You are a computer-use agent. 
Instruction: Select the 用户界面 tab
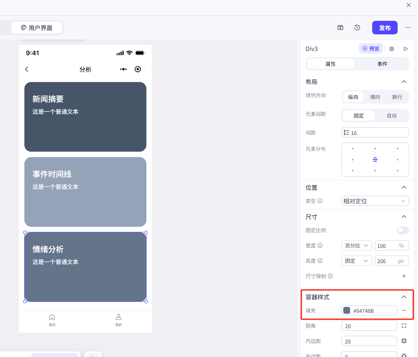(36, 28)
